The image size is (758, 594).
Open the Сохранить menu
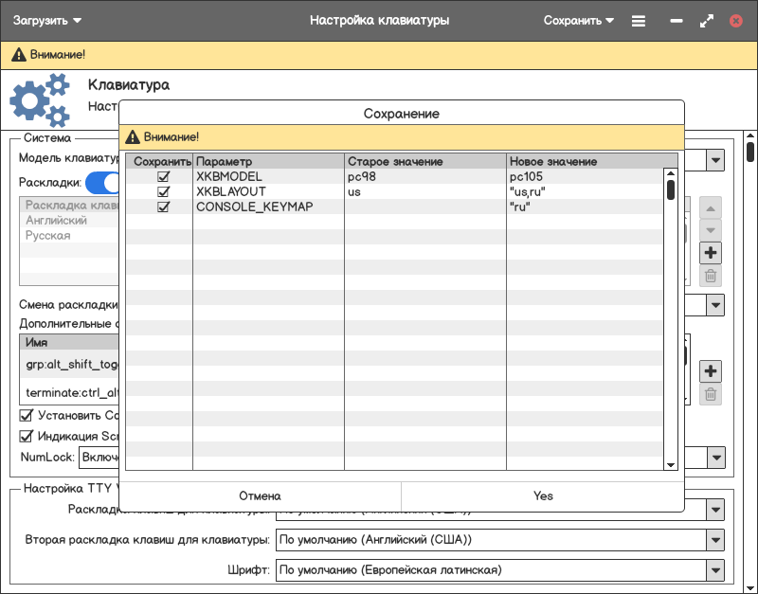click(x=579, y=20)
